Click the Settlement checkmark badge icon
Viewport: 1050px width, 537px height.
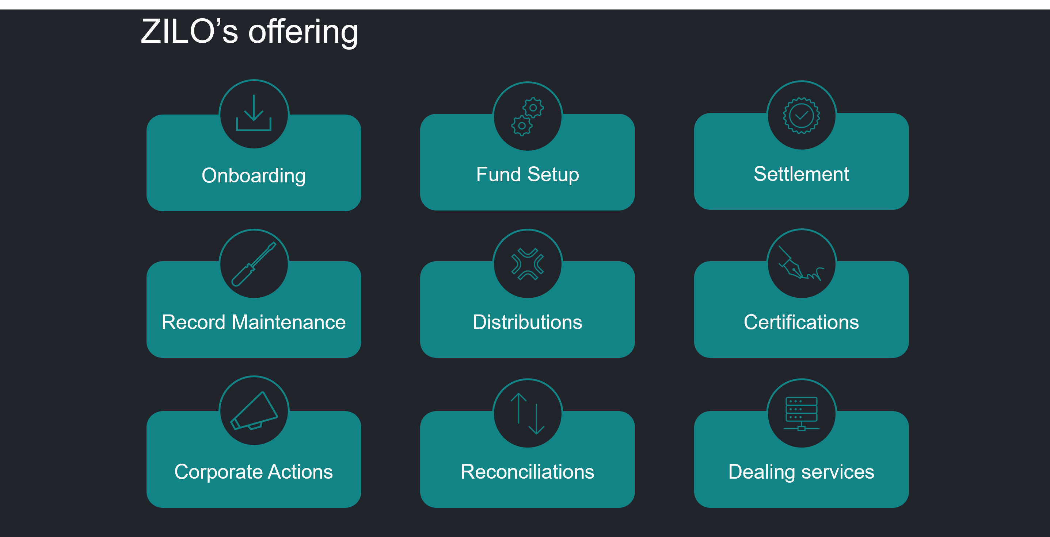click(x=801, y=116)
